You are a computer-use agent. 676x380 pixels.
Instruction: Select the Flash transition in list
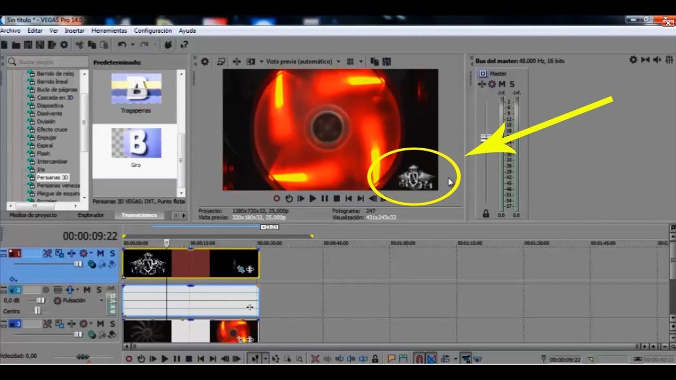43,154
